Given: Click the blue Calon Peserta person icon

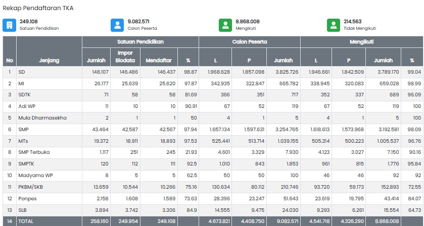Looking at the screenshot, I should [x=117, y=25].
